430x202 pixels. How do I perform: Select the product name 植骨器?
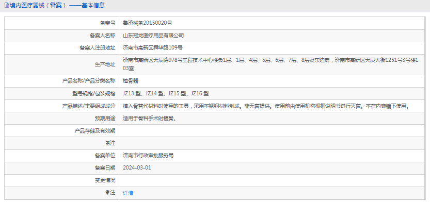point(131,81)
